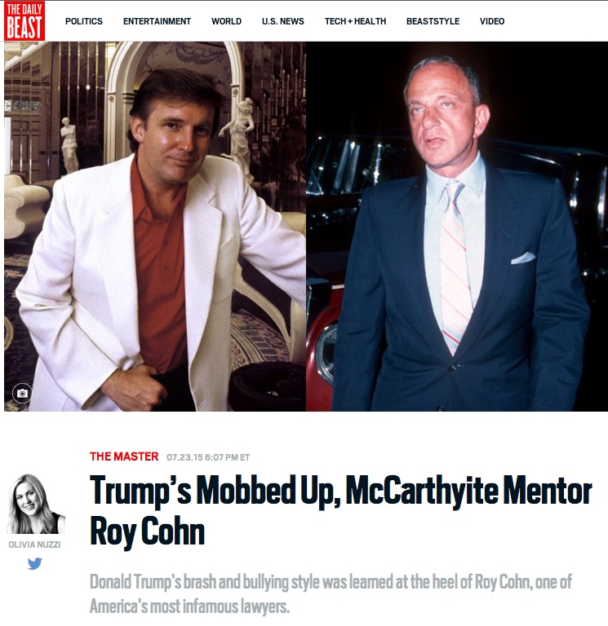Click The Daily Beast logo

(x=24, y=20)
